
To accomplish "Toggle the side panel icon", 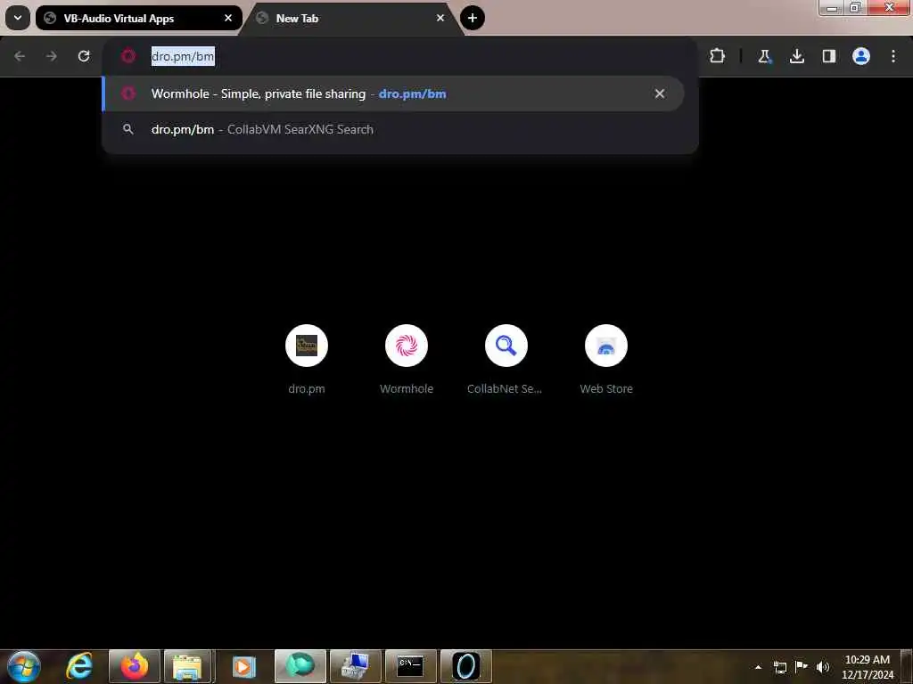I will point(829,56).
